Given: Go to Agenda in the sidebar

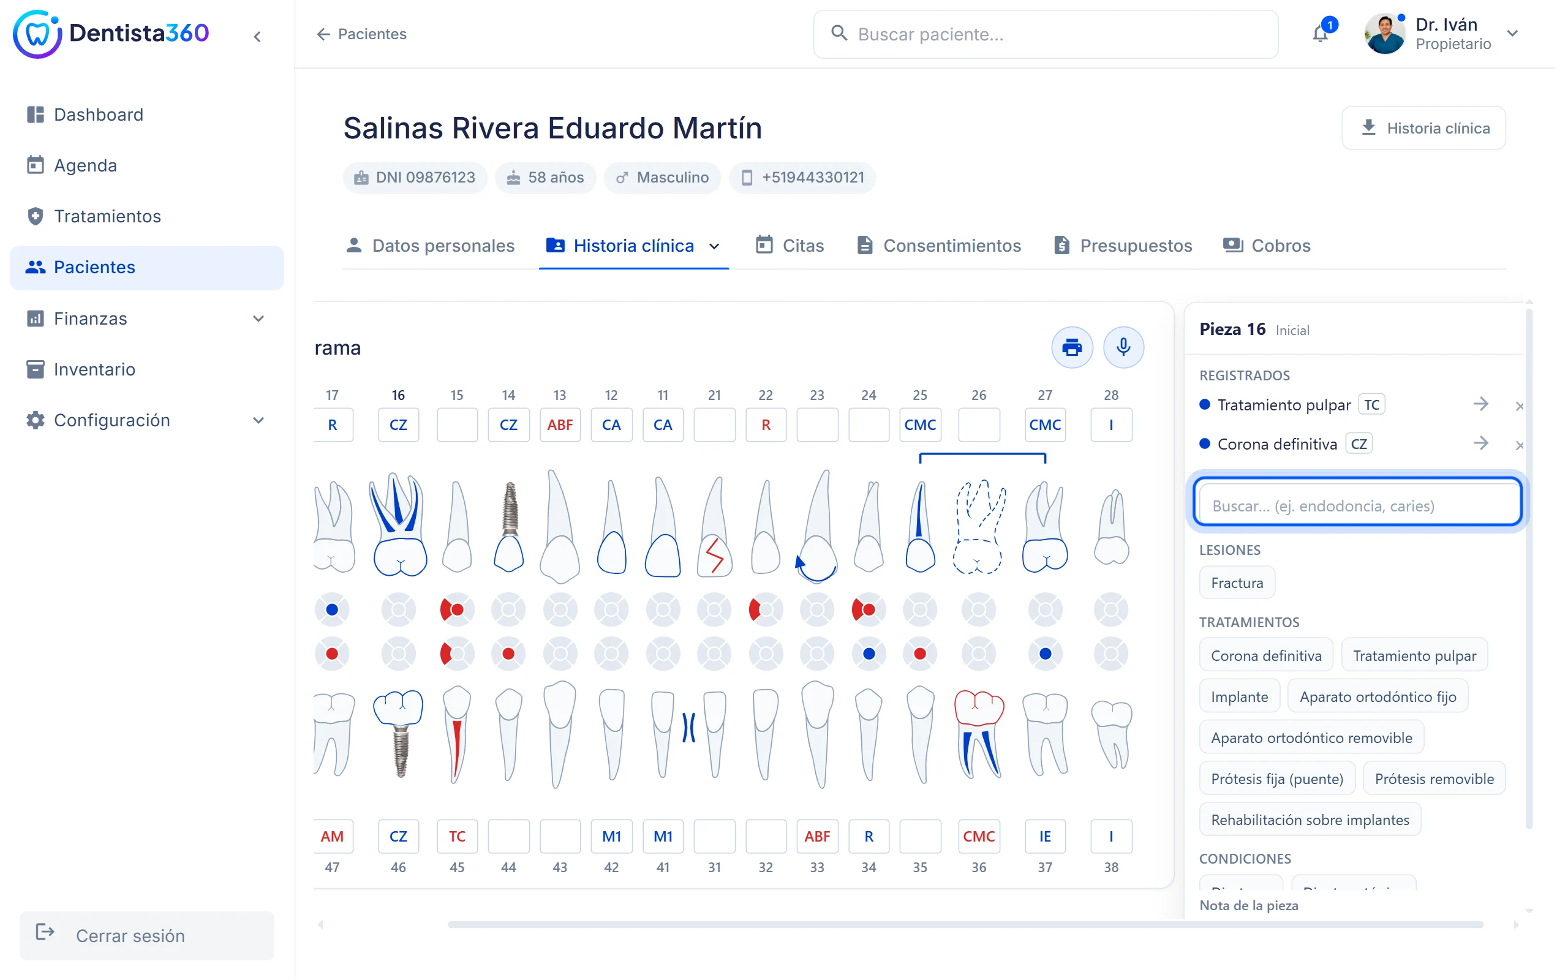Looking at the screenshot, I should [147, 165].
